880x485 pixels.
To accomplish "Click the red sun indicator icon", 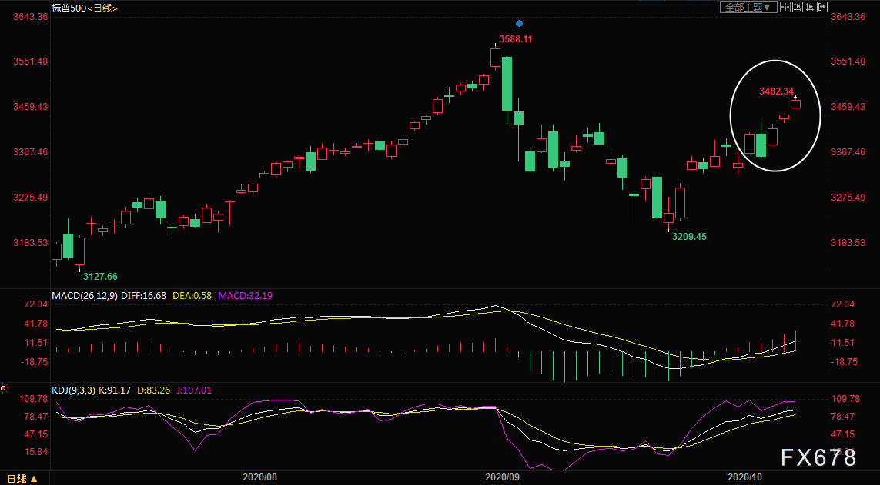I will click(3, 388).
